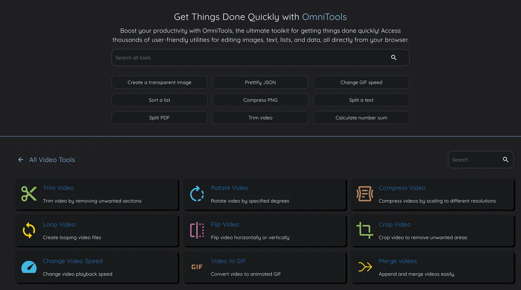Click the Merge videos arrows icon
Screen dimensions: 521x290
click(365, 267)
